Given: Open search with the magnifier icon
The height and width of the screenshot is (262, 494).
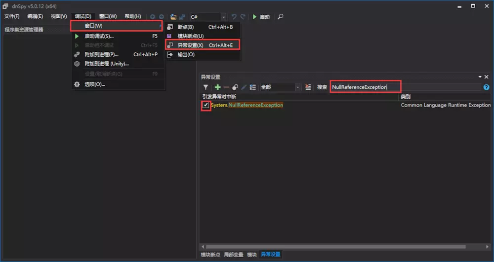Looking at the screenshot, I should 281,17.
